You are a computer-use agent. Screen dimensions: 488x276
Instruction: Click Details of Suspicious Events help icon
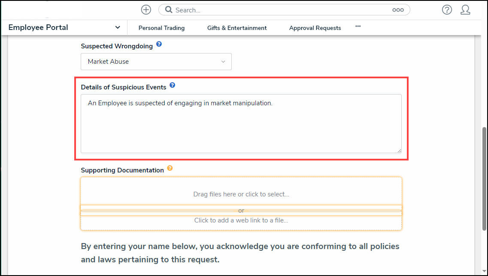coord(172,85)
